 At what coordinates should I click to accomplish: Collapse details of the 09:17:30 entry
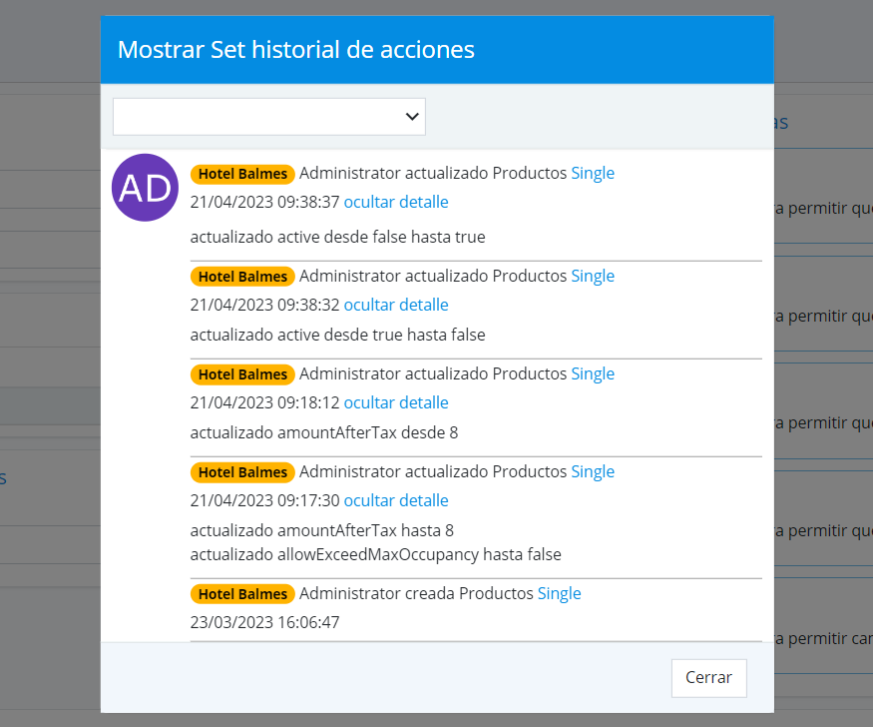tap(396, 501)
